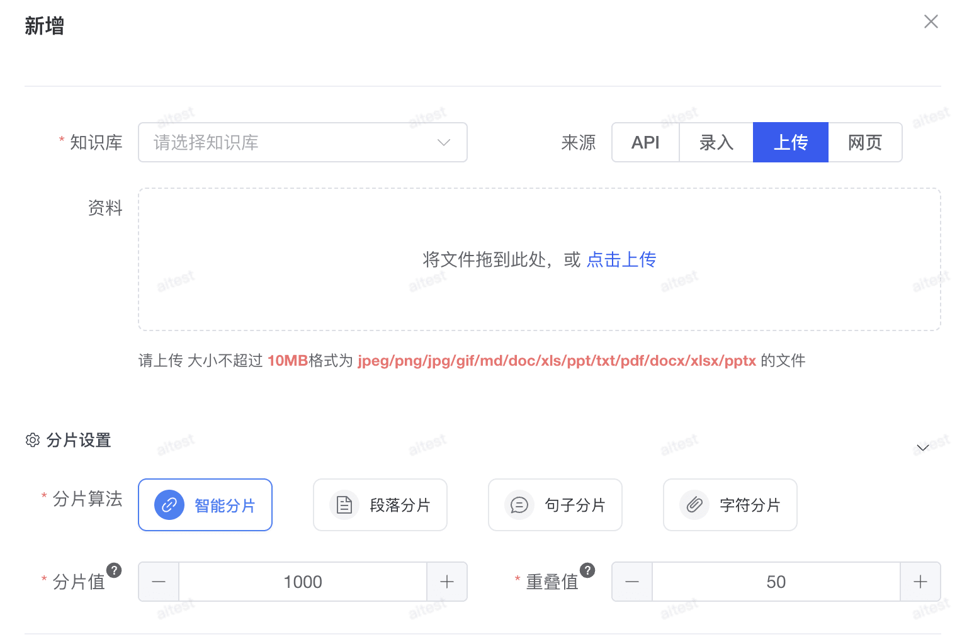Click the 知识库 field label

pos(96,142)
